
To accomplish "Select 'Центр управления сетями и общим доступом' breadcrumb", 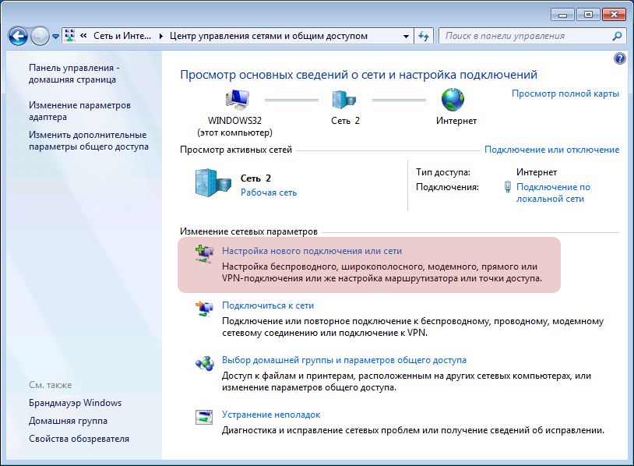I will click(269, 36).
